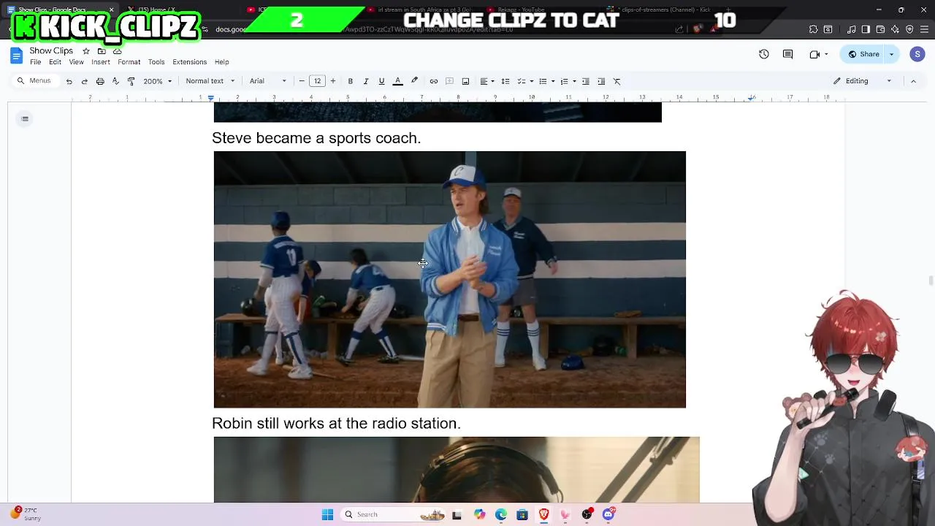Select the Paint format roller icon

131,81
